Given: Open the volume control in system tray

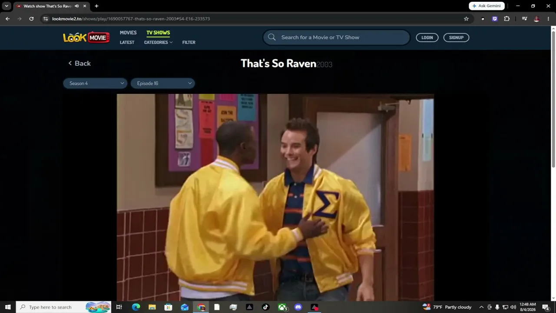Looking at the screenshot, I should pos(513,307).
